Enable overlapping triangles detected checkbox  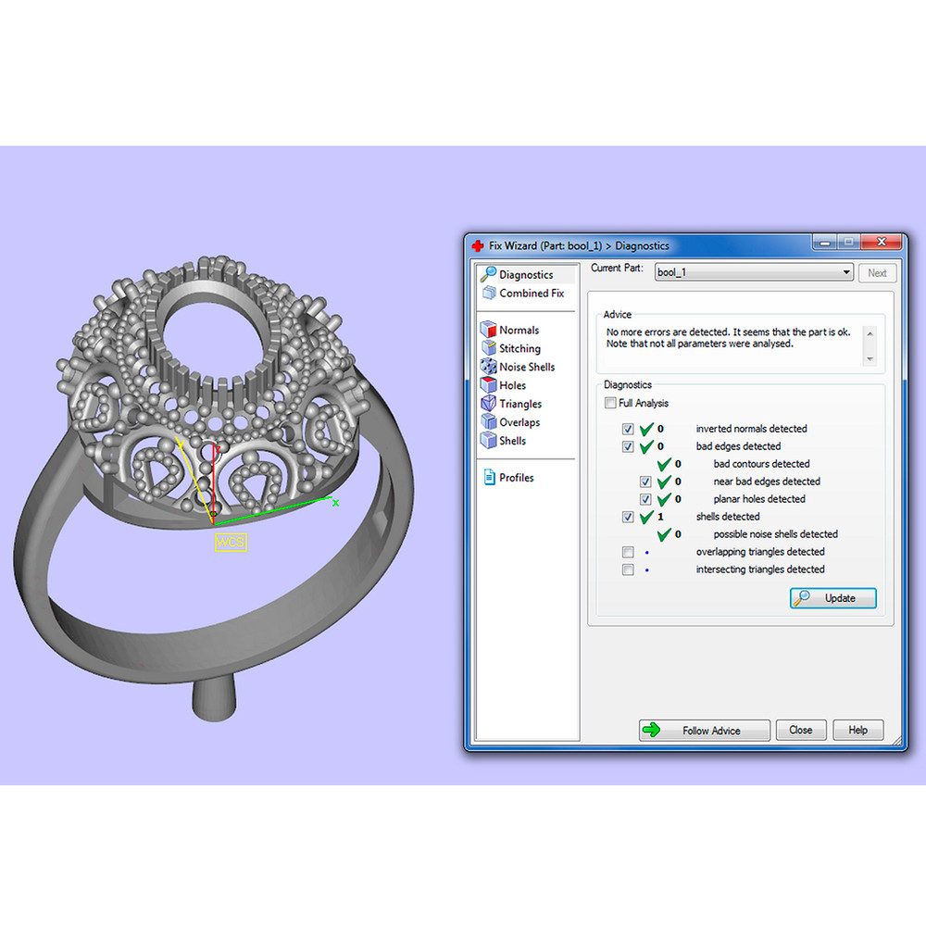(629, 552)
